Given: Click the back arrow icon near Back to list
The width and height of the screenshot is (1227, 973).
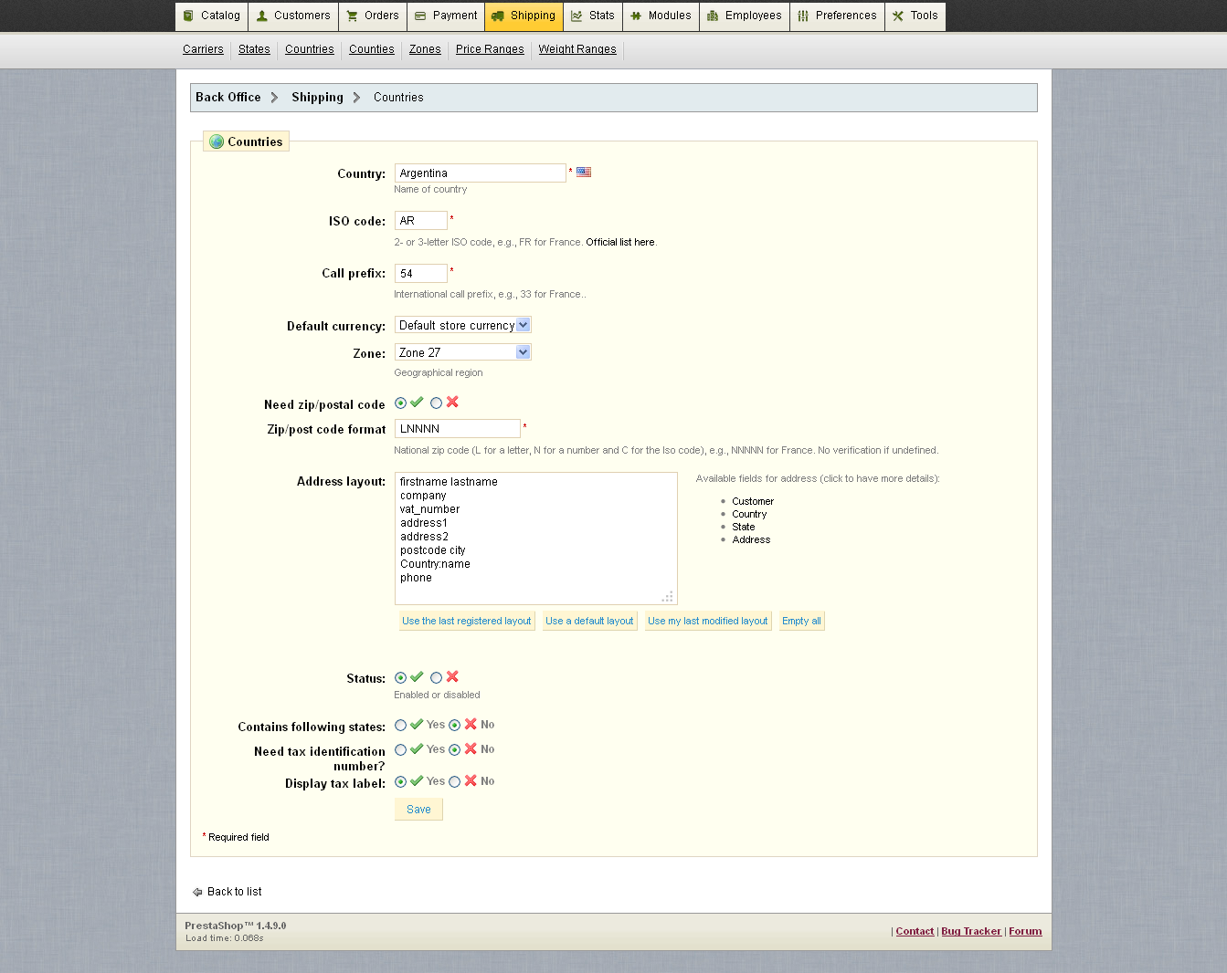Looking at the screenshot, I should click(197, 892).
